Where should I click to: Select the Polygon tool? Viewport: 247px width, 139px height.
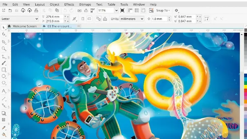[4, 83]
